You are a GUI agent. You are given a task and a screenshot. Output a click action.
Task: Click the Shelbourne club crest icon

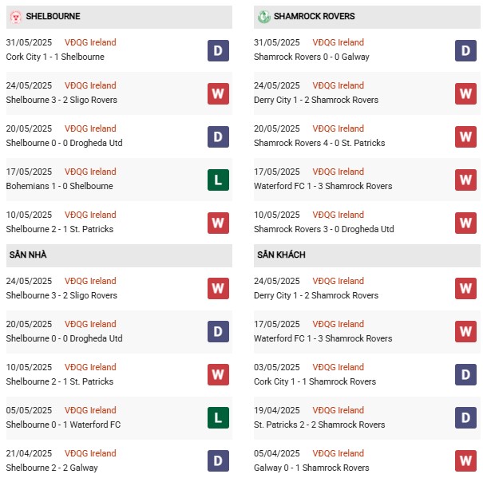15,16
